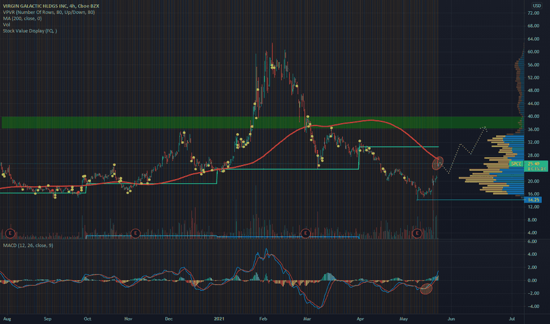The image size is (550, 324).
Task: Click the Apr label on time axis
Action: (360, 319)
